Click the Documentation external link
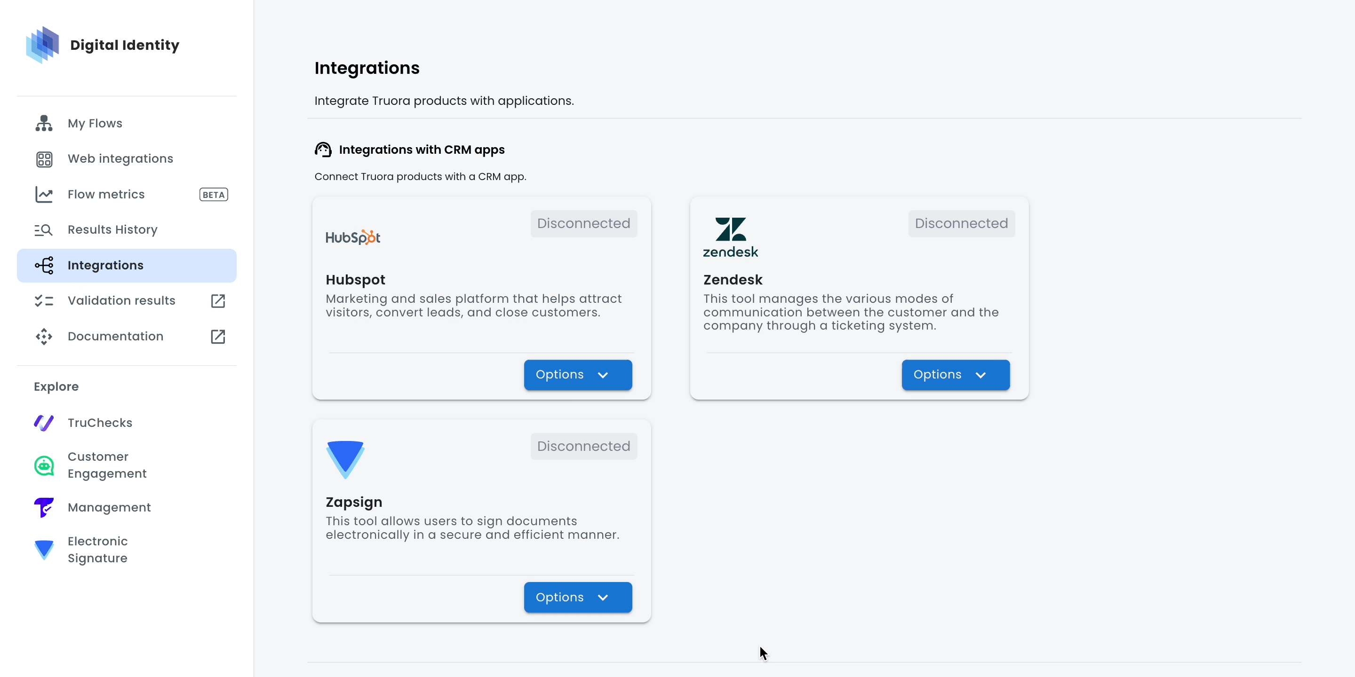The image size is (1355, 677). (x=218, y=336)
